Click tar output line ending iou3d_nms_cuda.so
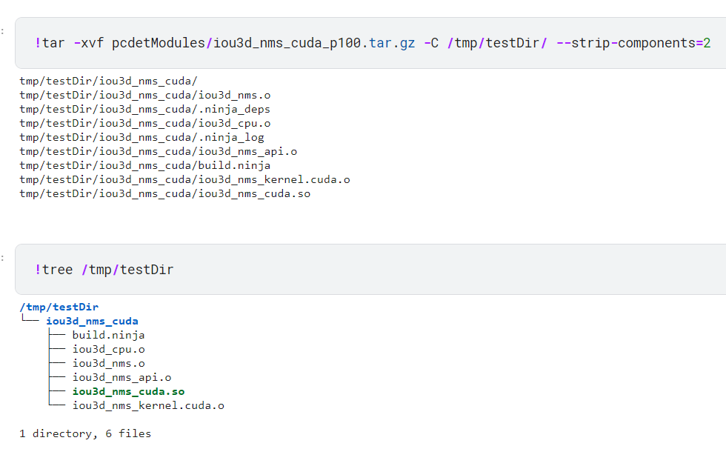 [x=164, y=193]
